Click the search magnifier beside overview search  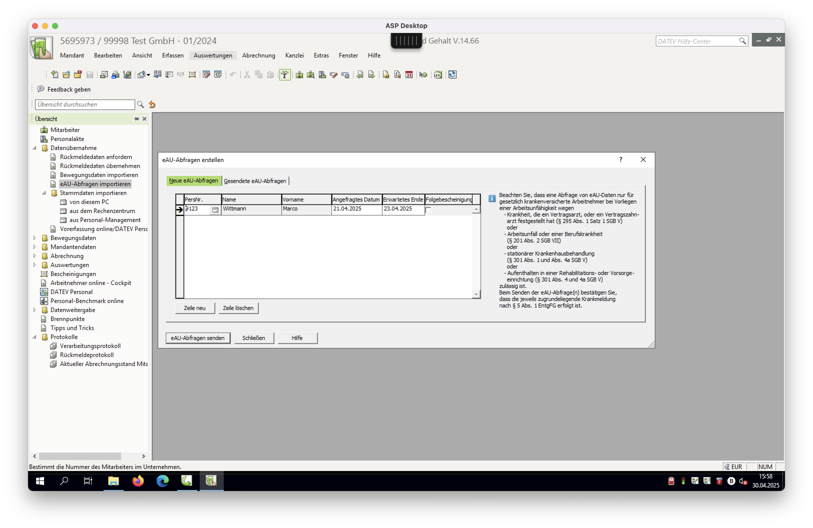click(x=140, y=104)
